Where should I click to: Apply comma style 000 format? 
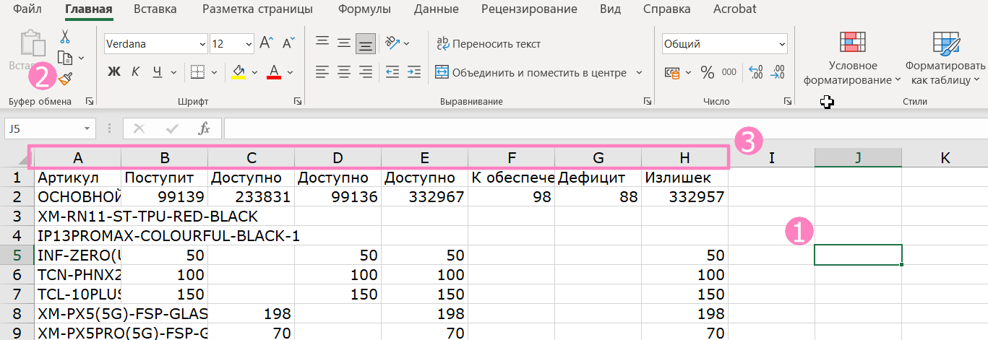(x=729, y=72)
